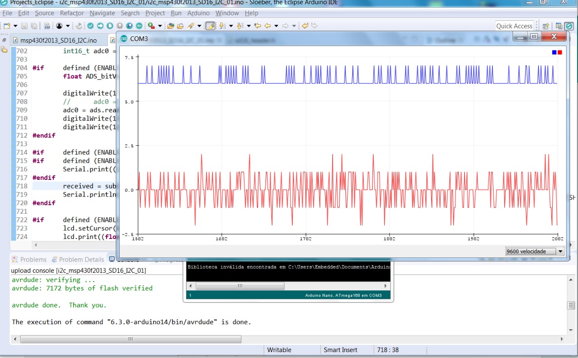The width and height of the screenshot is (578, 358).
Task: Click the blue series legend swatch
Action: (554, 52)
